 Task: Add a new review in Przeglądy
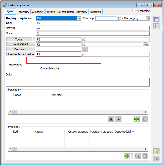click(x=127, y=156)
